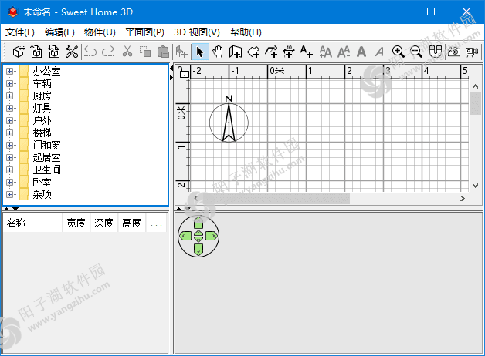Click the Create video camera icon

[472, 52]
